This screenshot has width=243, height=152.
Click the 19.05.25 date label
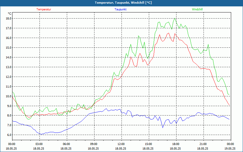[x=230, y=148]
